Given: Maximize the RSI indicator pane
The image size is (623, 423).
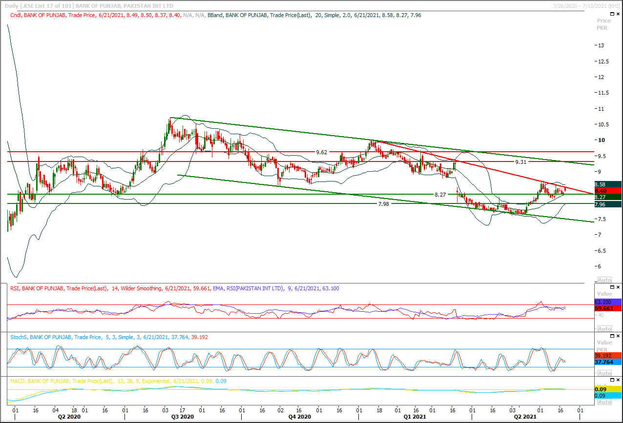Looking at the screenshot, I should [611, 287].
